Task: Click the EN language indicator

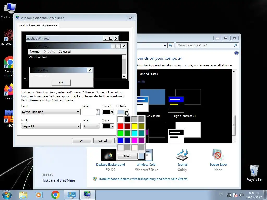Action: [221, 194]
